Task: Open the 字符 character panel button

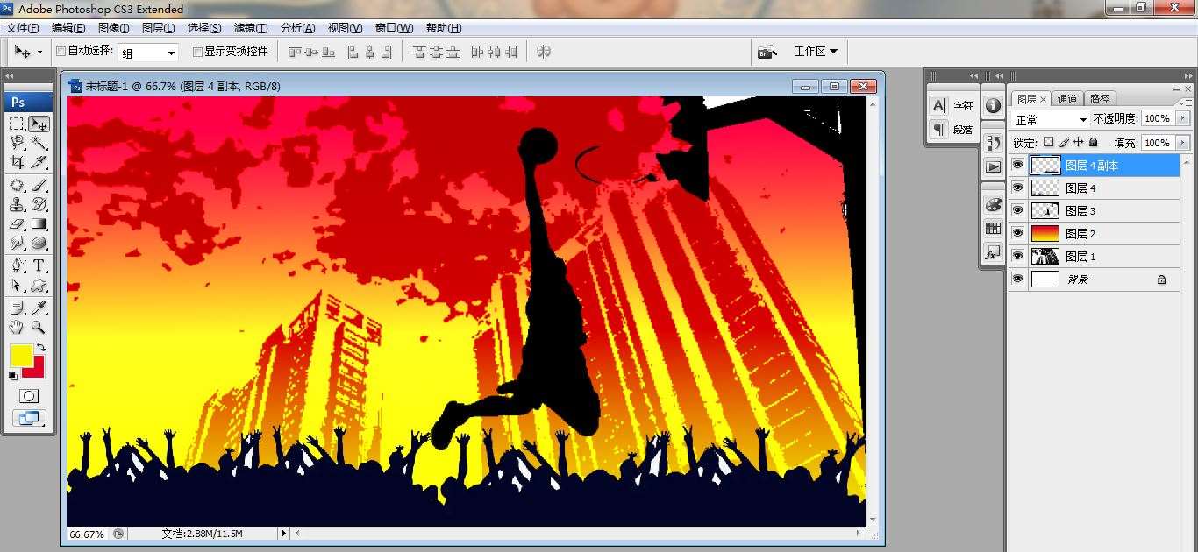Action: pyautogui.click(x=952, y=106)
